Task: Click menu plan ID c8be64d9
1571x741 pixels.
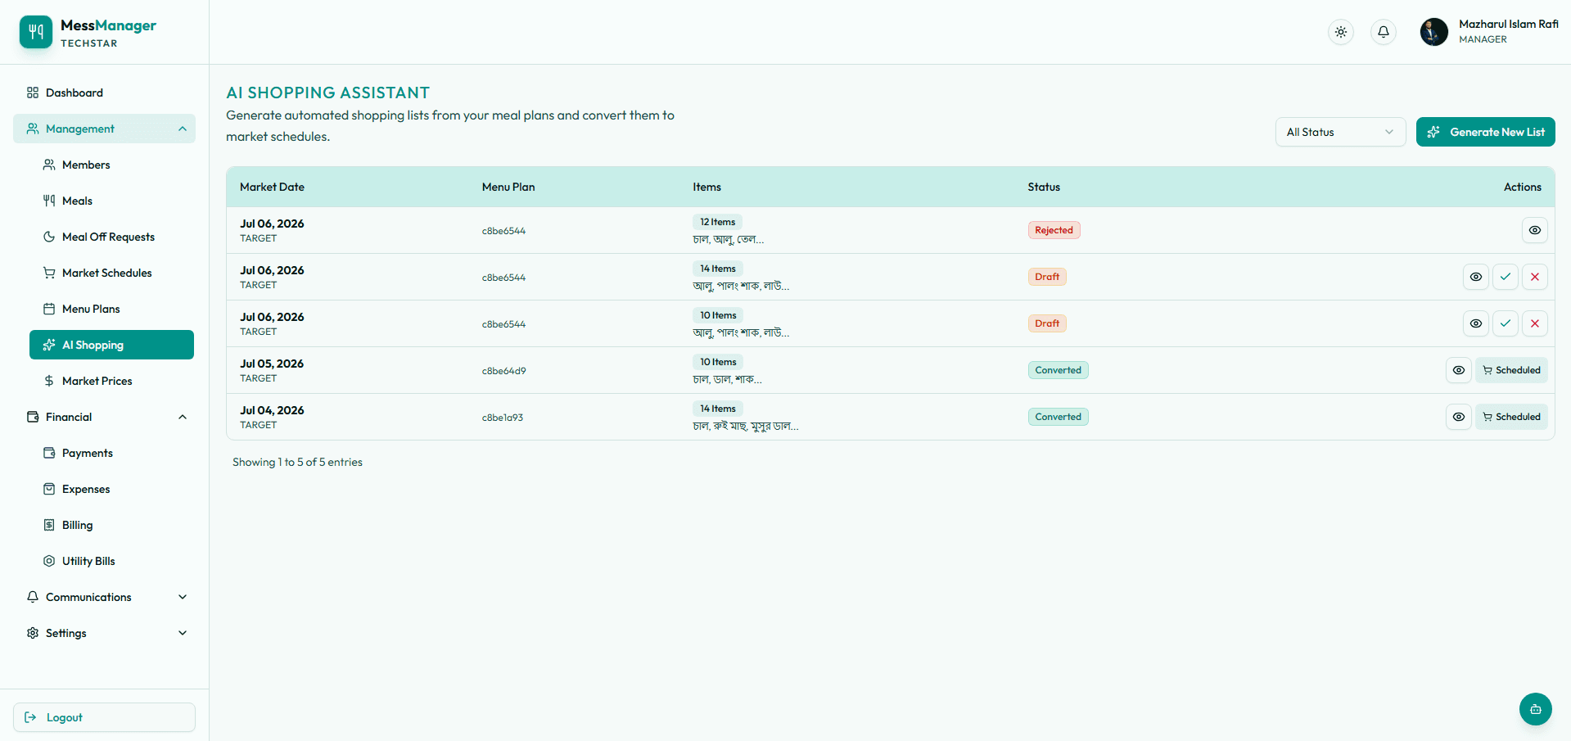Action: [x=504, y=371]
